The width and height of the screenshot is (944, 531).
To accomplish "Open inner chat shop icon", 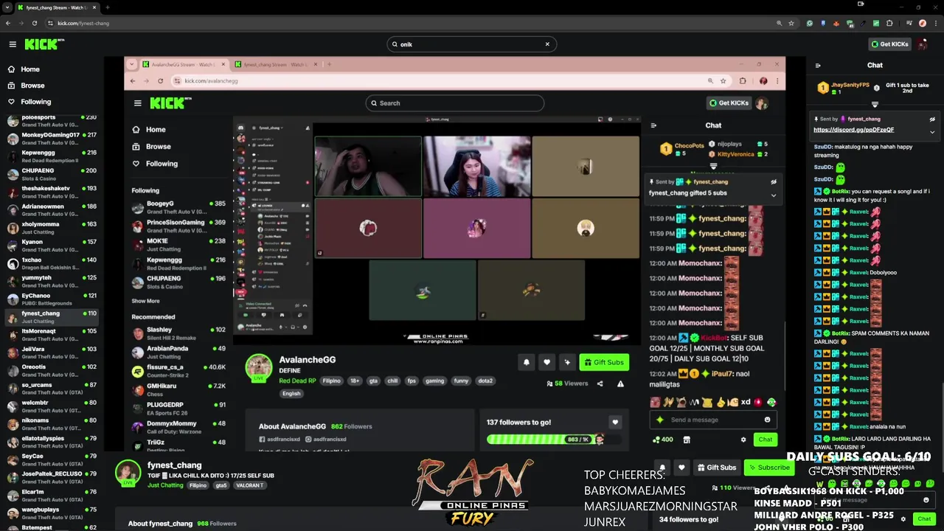I will pyautogui.click(x=687, y=440).
